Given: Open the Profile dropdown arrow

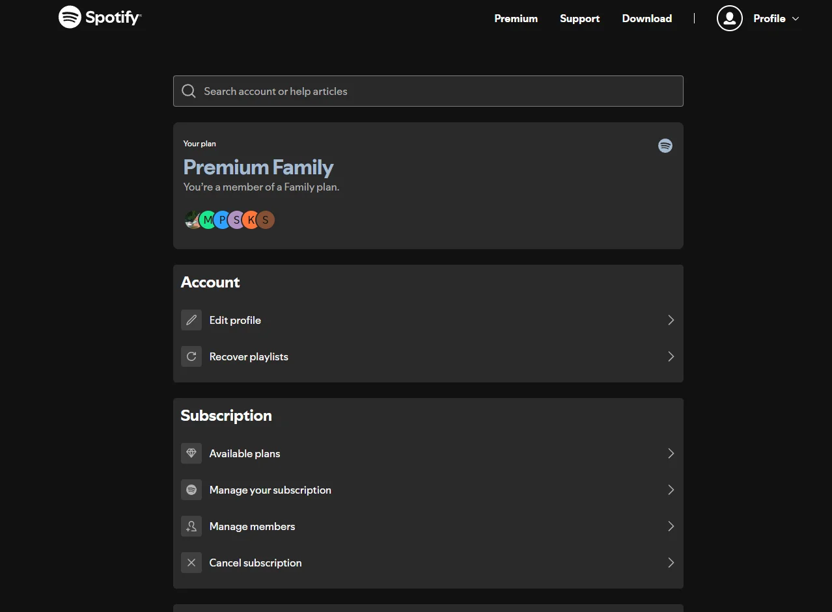Looking at the screenshot, I should [x=795, y=19].
